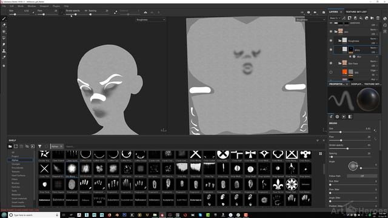This screenshot has width=388, height=218.
Task: Open the right viewport Roughness channel dropdown
Action: tap(310, 20)
